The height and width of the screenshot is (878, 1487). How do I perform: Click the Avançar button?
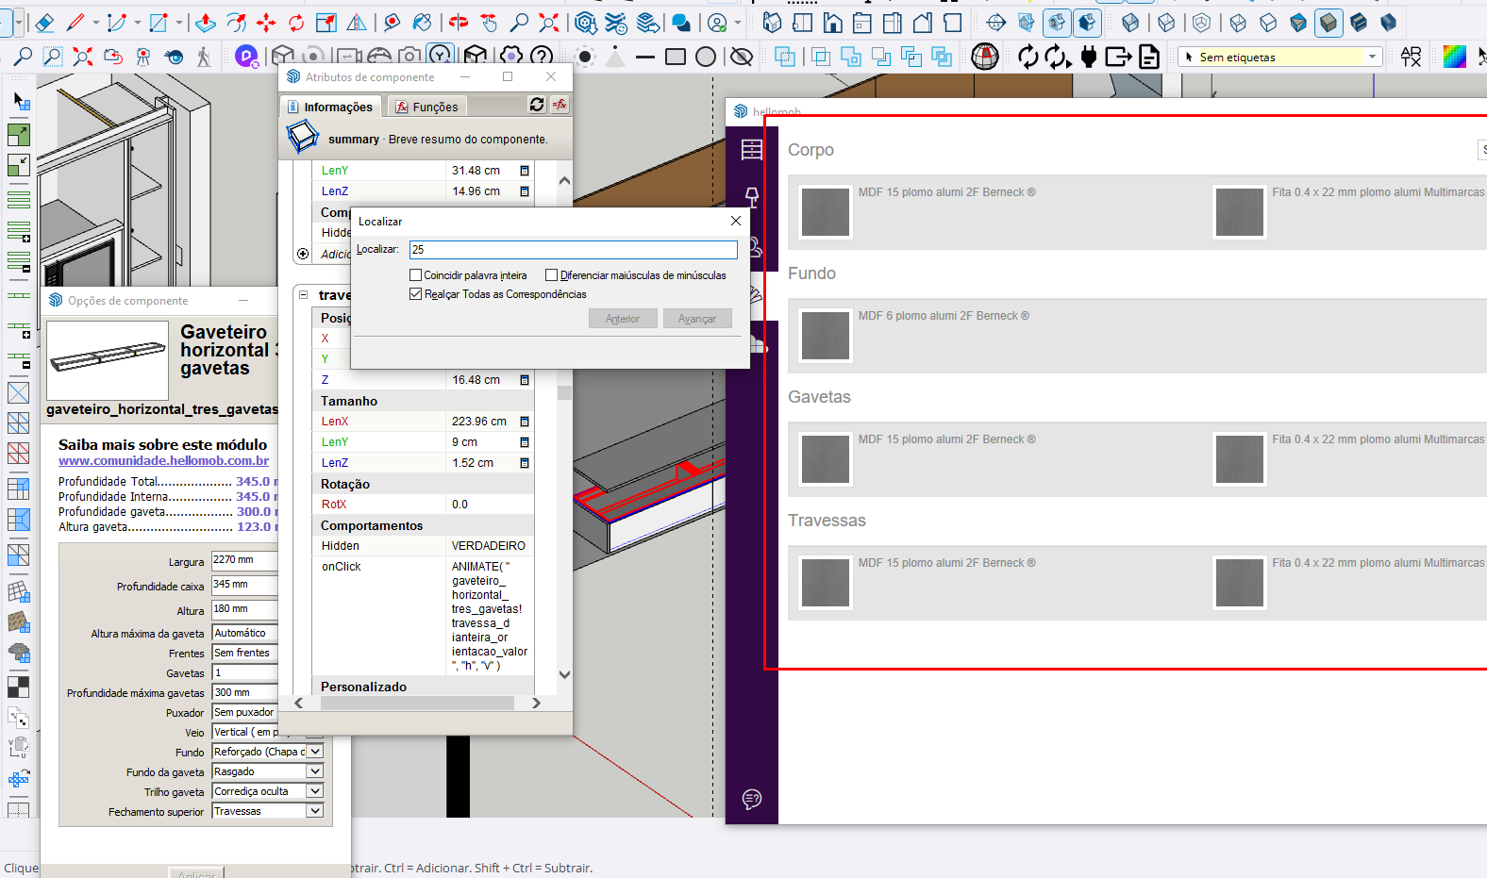click(x=697, y=319)
